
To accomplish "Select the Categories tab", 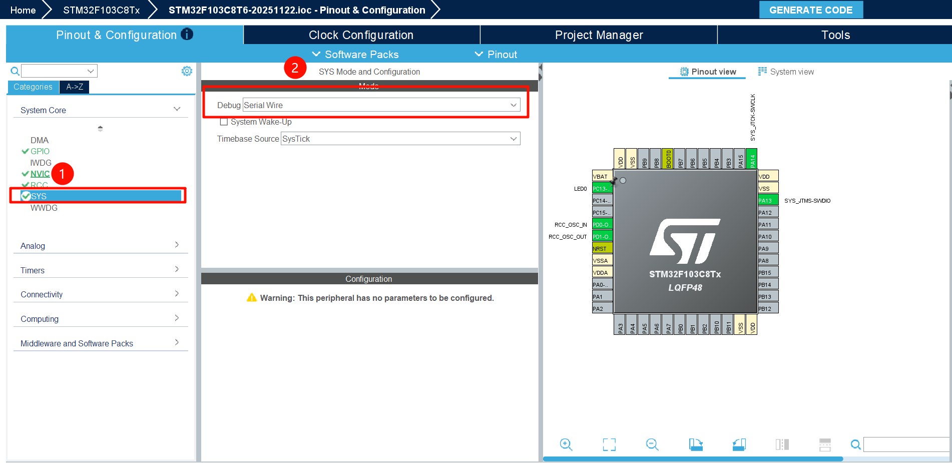I will pyautogui.click(x=33, y=87).
